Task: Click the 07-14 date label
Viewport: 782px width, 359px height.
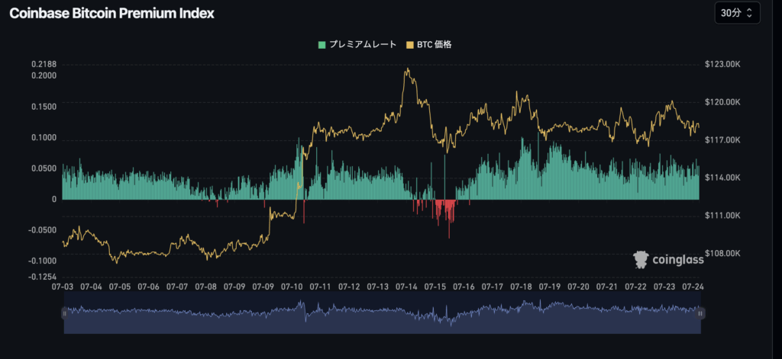Action: pos(406,287)
